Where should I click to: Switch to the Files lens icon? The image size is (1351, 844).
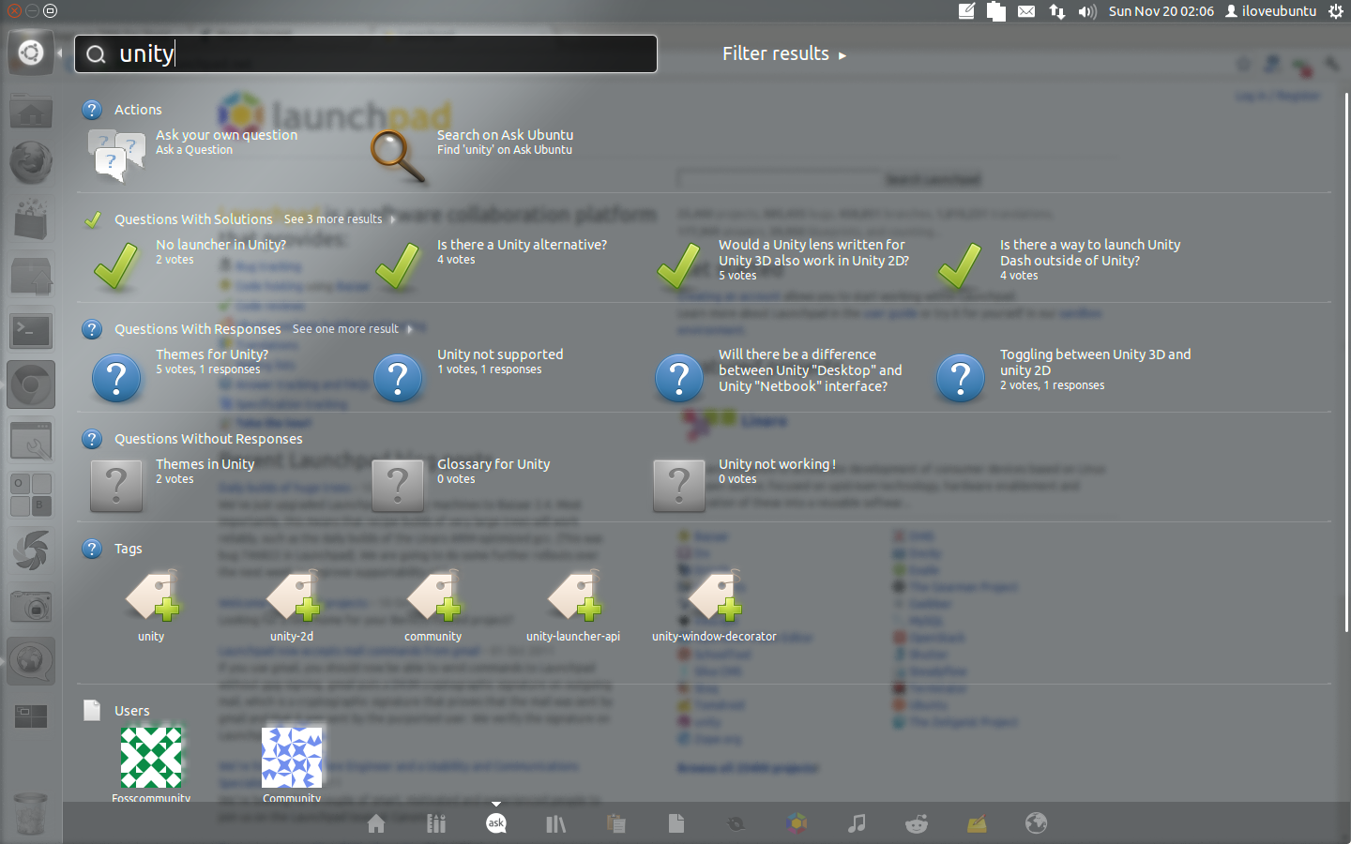point(676,823)
